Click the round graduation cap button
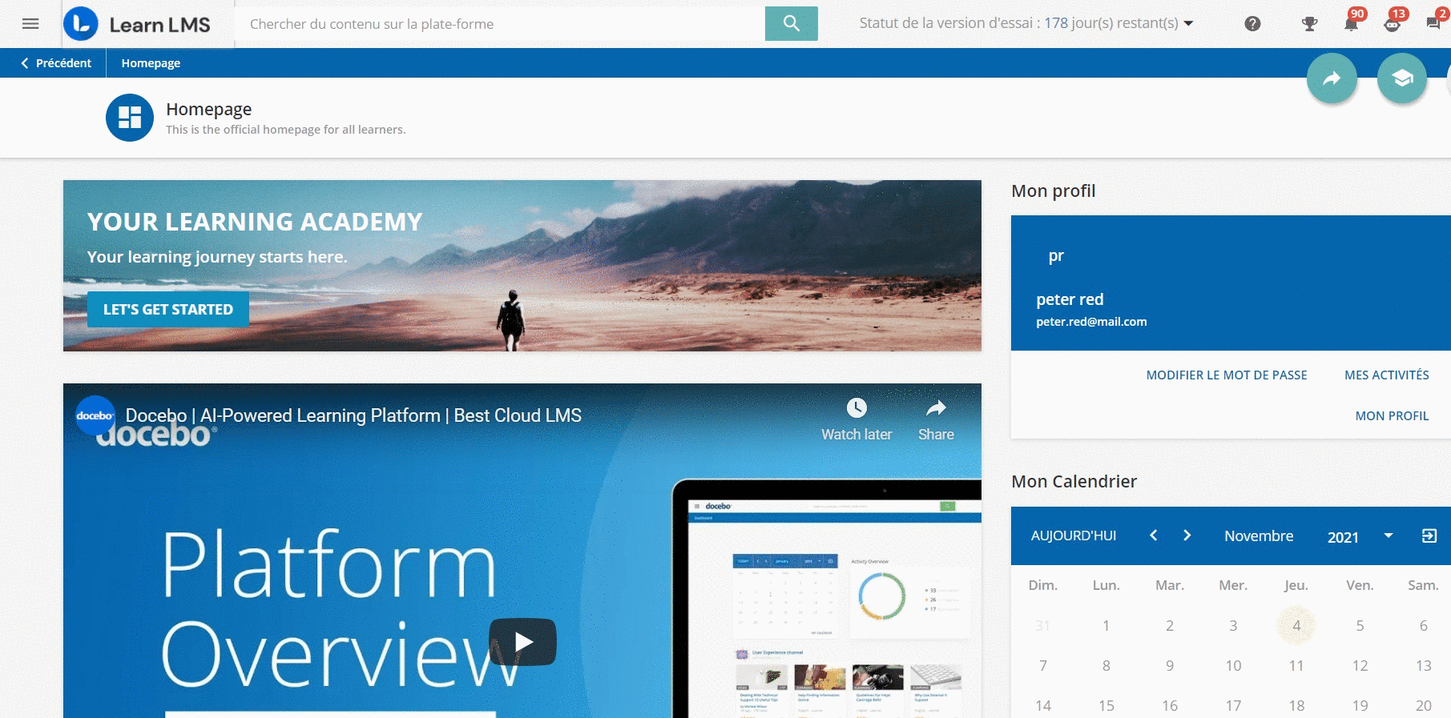The image size is (1451, 718). pyautogui.click(x=1401, y=78)
